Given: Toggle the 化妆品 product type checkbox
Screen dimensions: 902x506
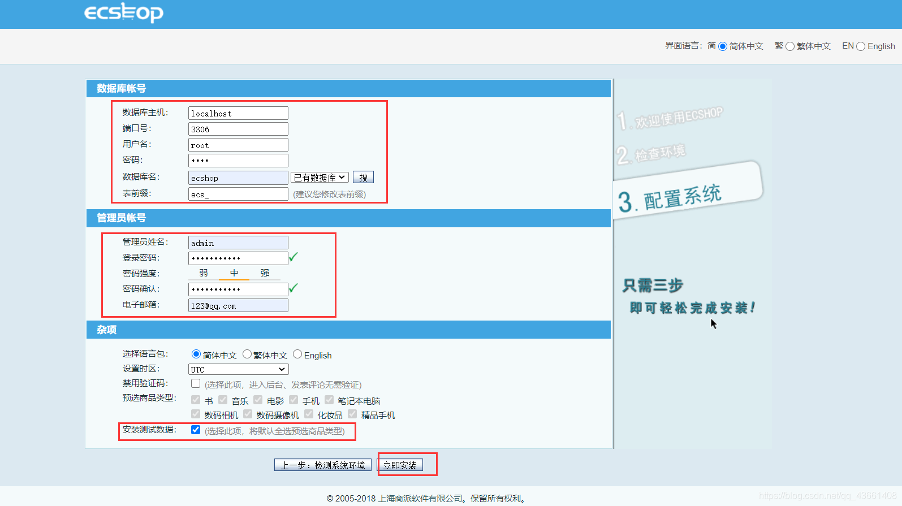Looking at the screenshot, I should click(309, 414).
